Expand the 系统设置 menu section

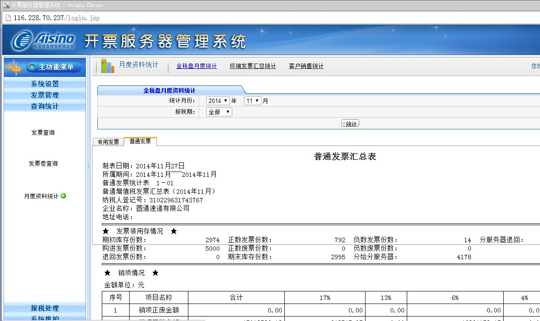click(44, 84)
